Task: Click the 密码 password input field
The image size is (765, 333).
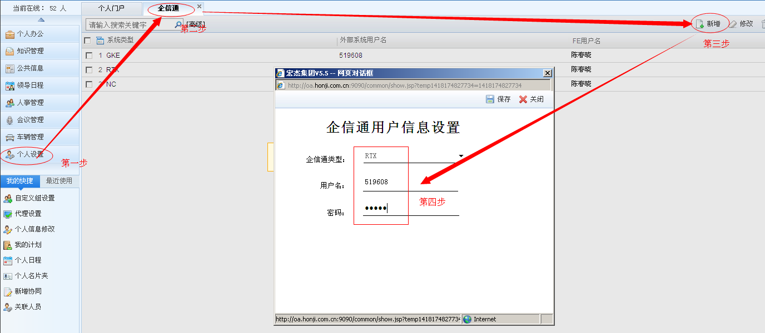Action: click(x=410, y=209)
